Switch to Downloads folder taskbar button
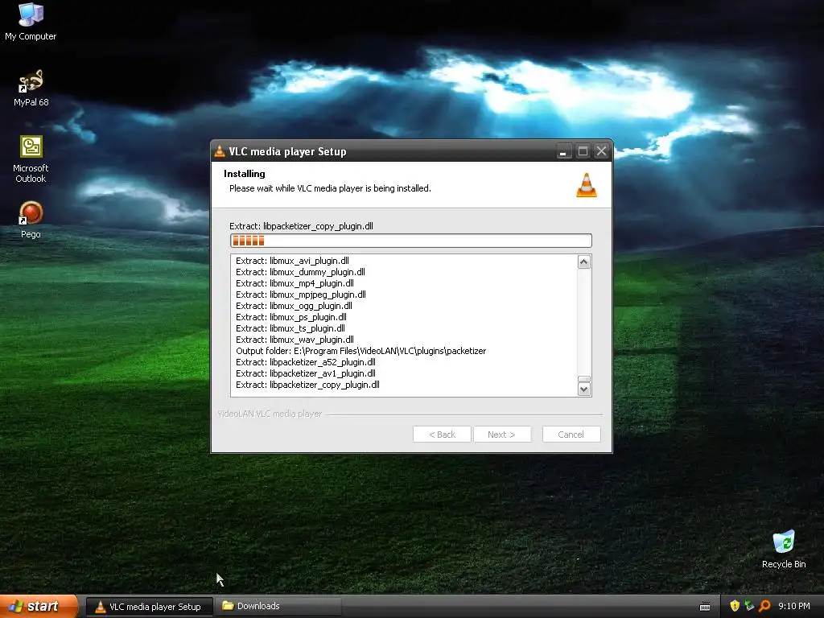The image size is (824, 618). coord(279,607)
